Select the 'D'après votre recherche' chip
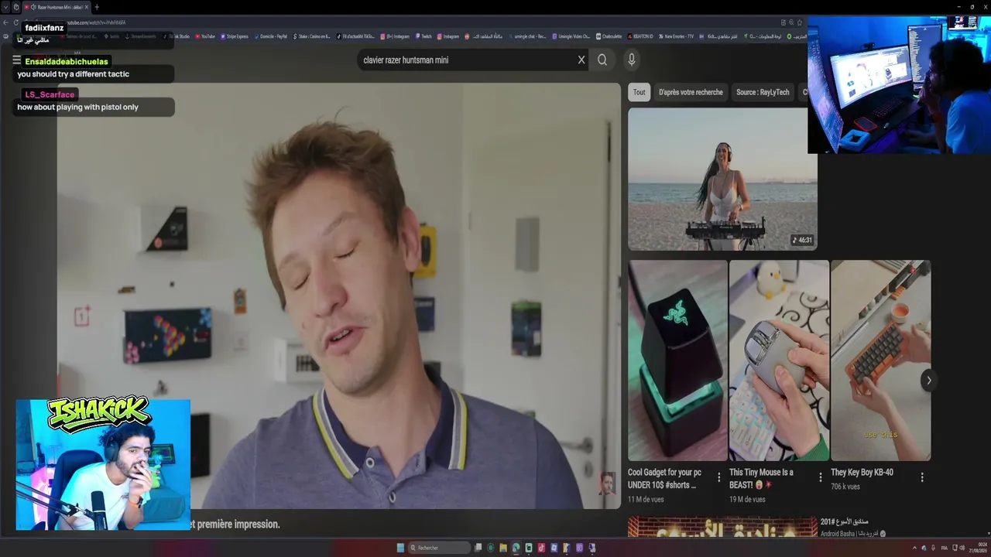Image resolution: width=991 pixels, height=557 pixels. pos(691,92)
